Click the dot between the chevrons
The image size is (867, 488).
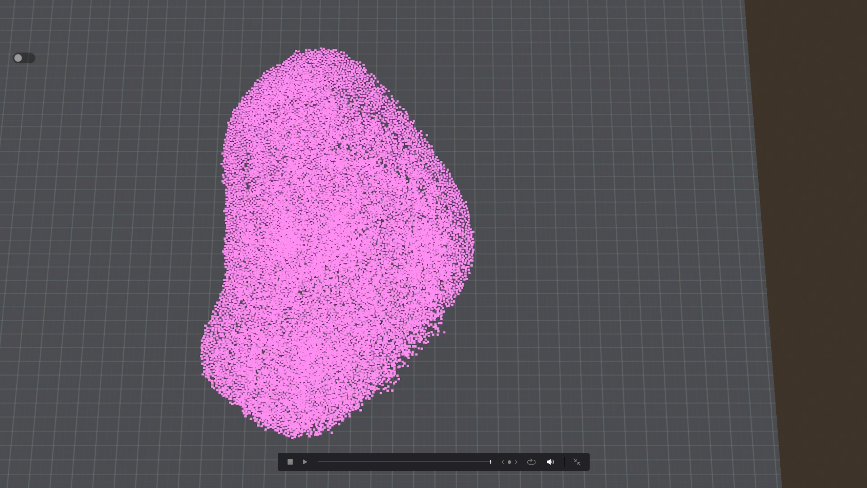[x=509, y=462]
